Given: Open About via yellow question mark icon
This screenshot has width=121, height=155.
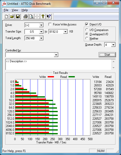Looking at the screenshot, I should pyautogui.click(x=43, y=16).
